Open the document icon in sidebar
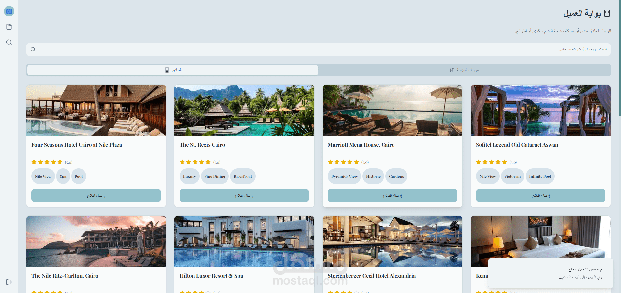621x293 pixels. 9,27
